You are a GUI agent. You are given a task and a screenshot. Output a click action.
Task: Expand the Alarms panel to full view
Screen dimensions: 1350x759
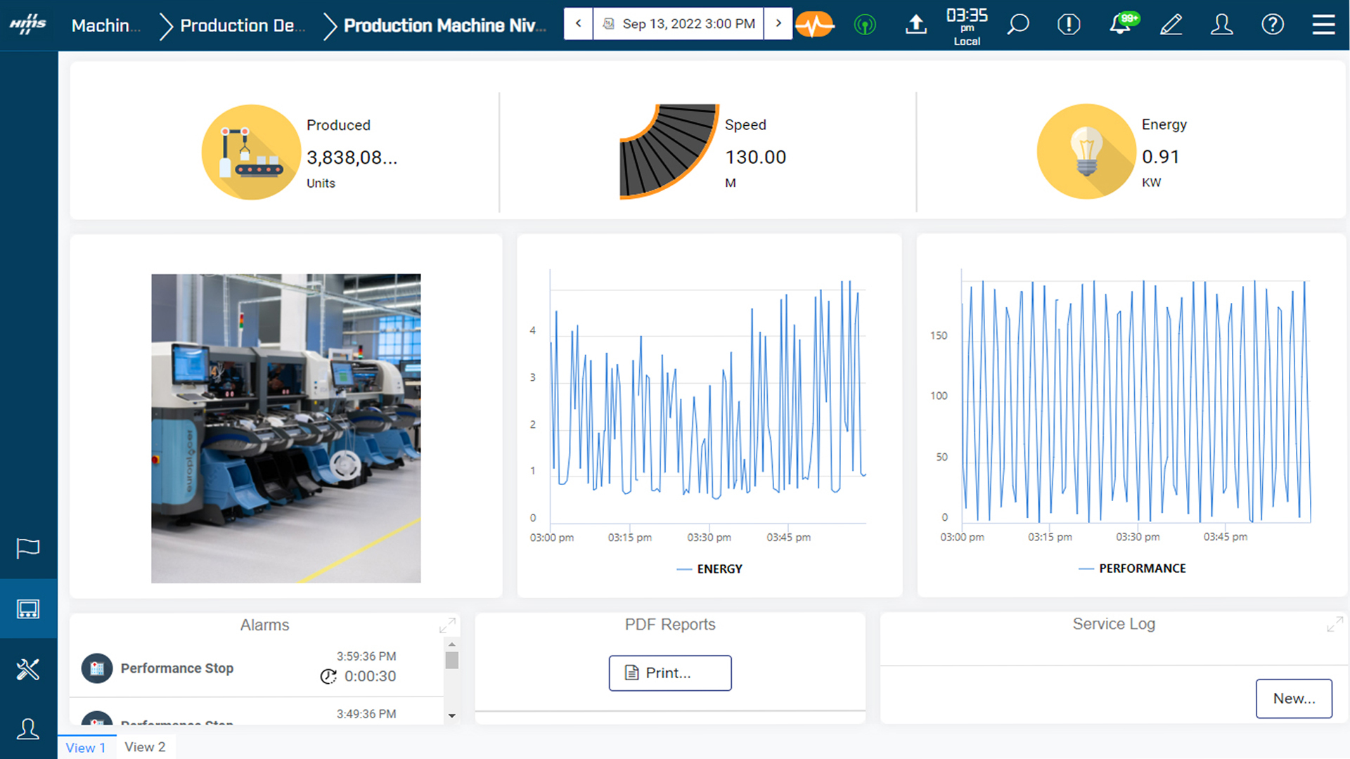(x=448, y=625)
